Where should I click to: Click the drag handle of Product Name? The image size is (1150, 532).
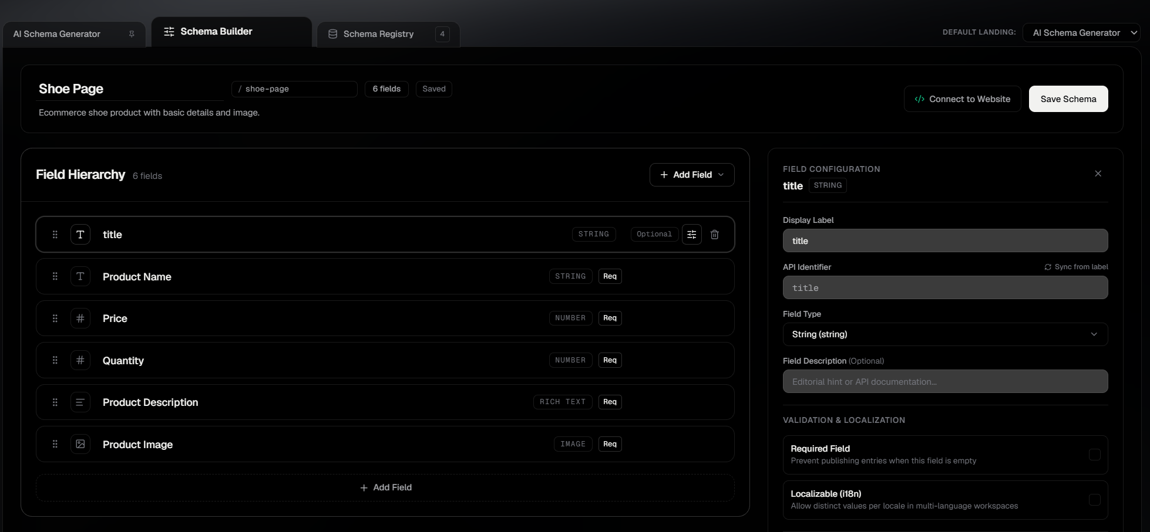point(55,276)
